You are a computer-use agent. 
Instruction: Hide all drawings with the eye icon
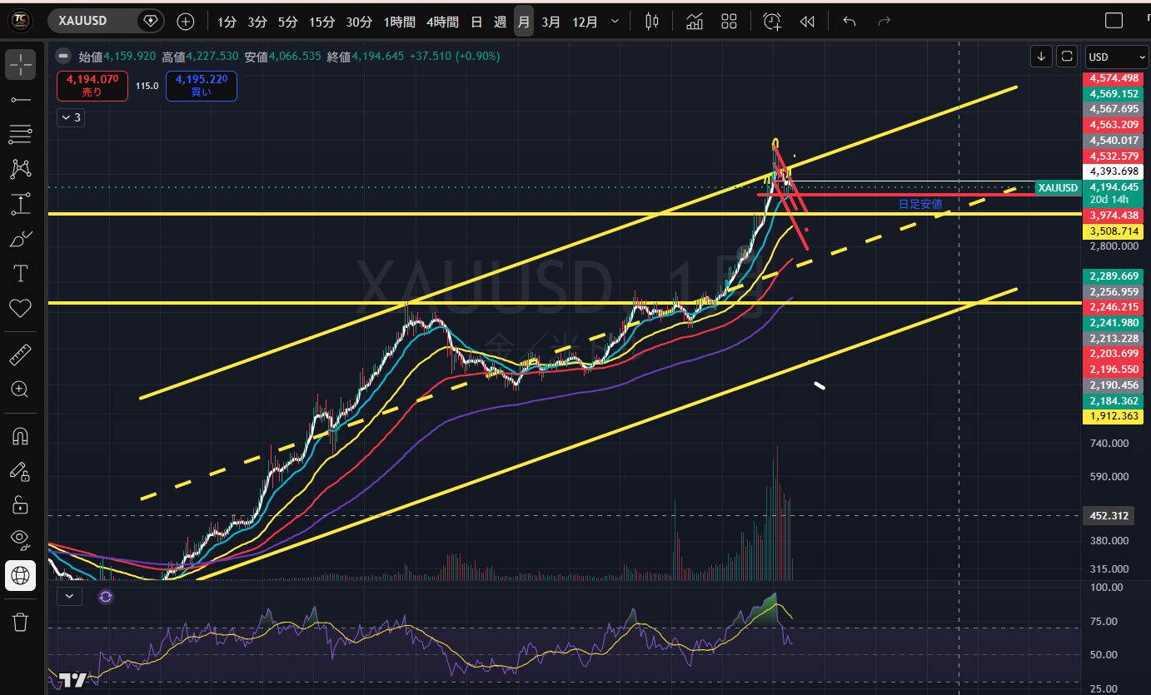tap(20, 540)
